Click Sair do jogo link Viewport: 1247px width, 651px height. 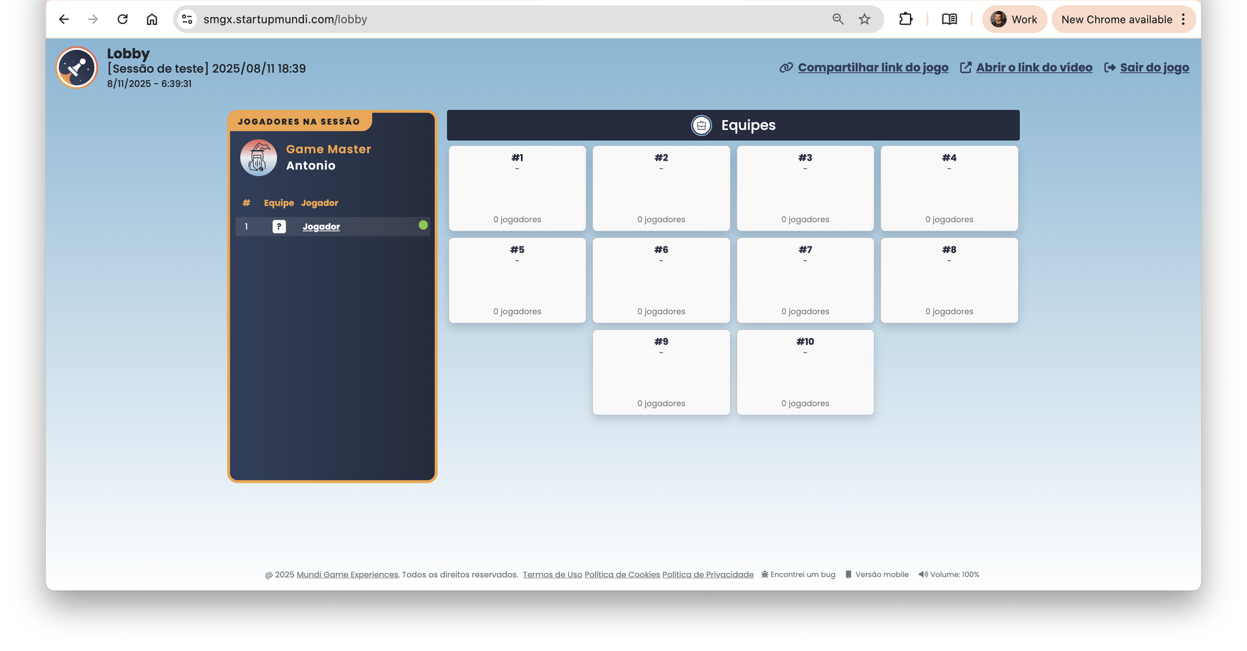1154,68
